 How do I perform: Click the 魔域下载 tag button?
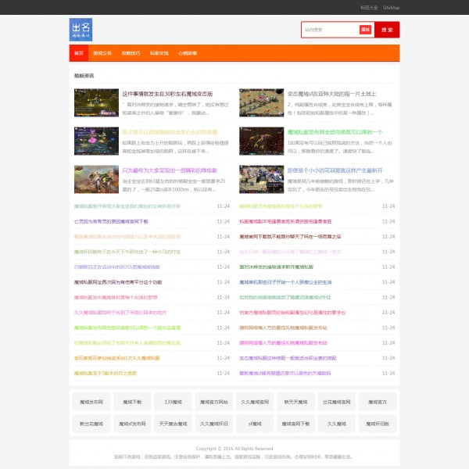click(x=132, y=402)
